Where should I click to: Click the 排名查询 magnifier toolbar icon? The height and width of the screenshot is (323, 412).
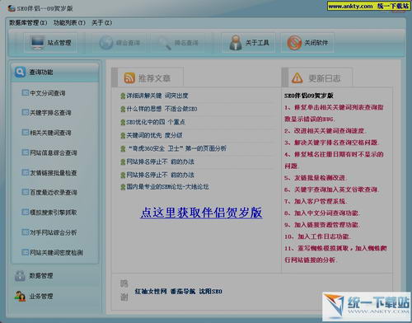pyautogui.click(x=165, y=43)
